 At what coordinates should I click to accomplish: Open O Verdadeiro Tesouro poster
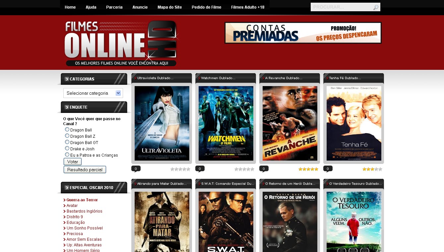(x=354, y=222)
